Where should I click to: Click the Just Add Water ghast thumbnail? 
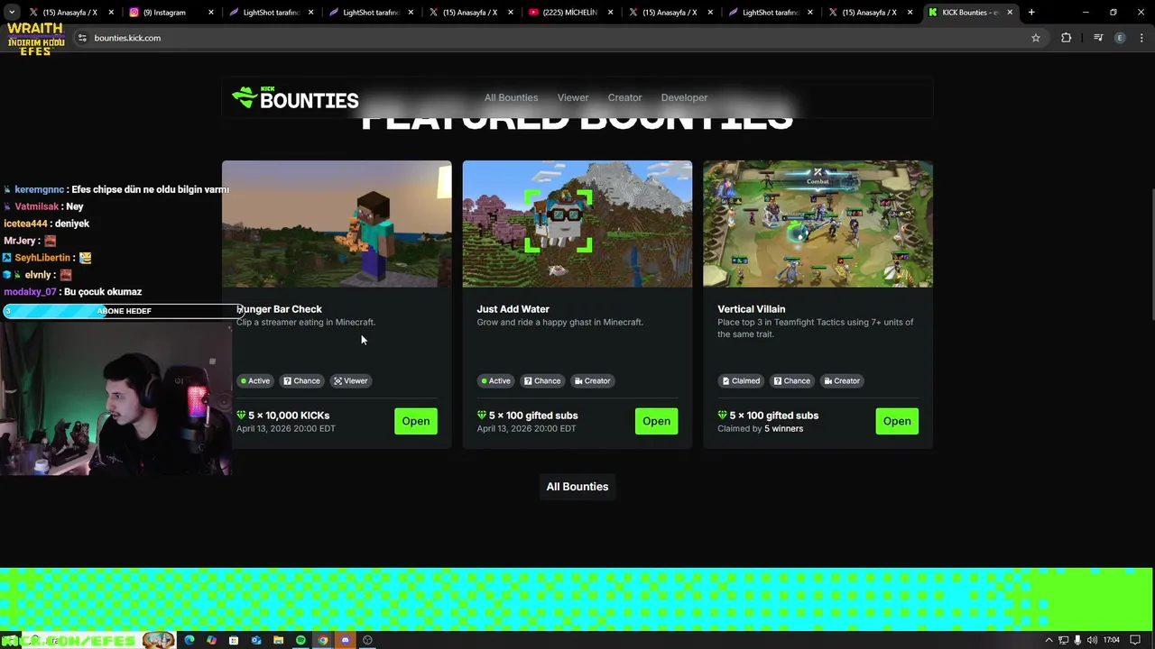pyautogui.click(x=577, y=224)
